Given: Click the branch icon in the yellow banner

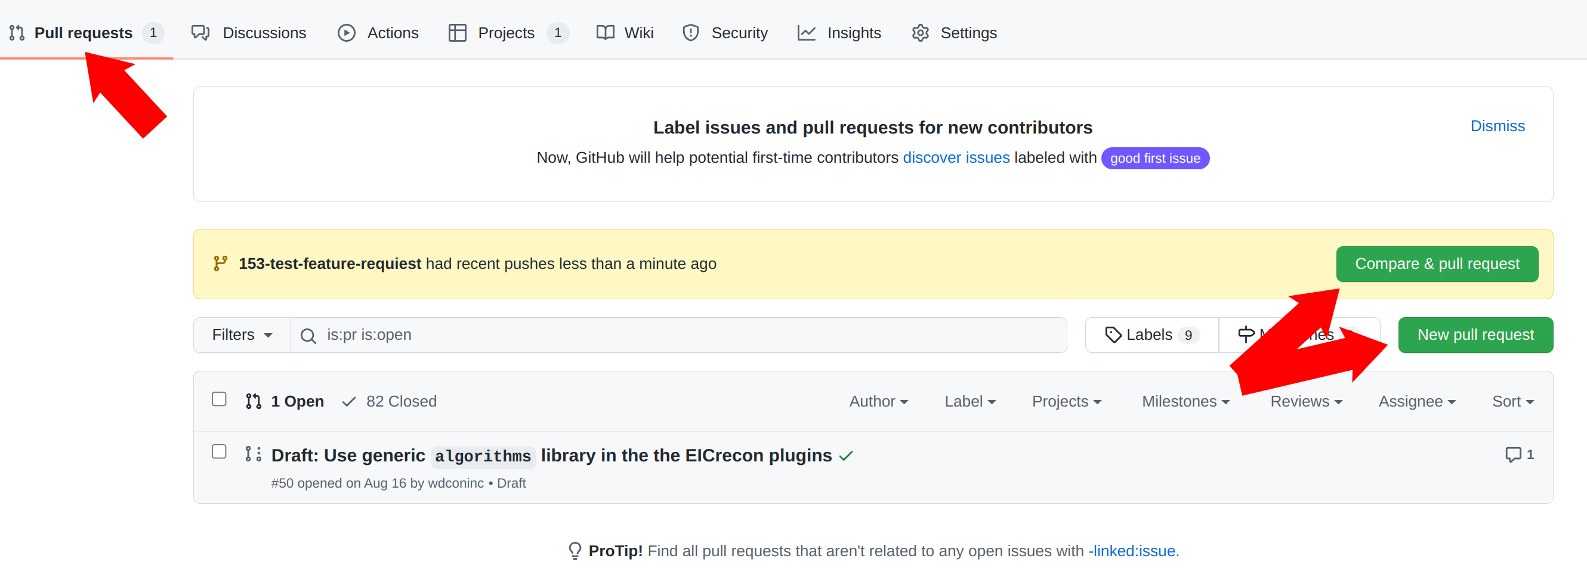Looking at the screenshot, I should click(220, 263).
